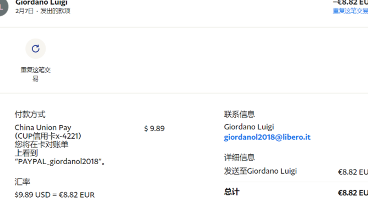Click the 汇率 exchange rate heading
Viewport: 368px width, 200px height.
(22, 182)
